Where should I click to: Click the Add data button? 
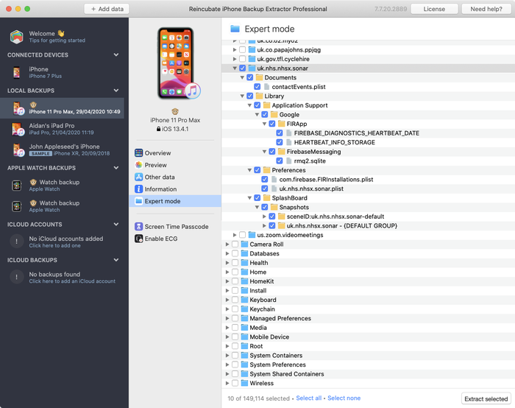[x=107, y=9]
